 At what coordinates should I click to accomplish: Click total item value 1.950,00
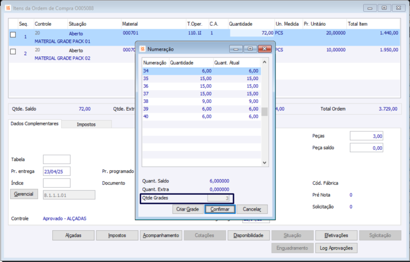[x=389, y=50]
